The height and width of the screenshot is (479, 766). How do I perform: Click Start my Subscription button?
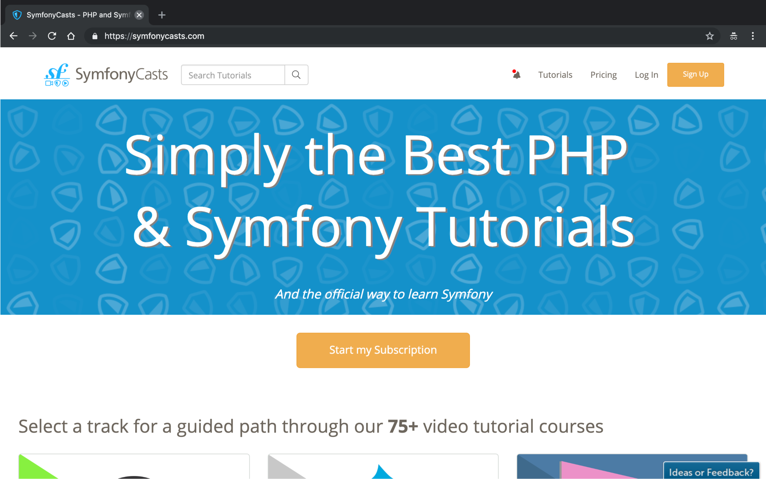[383, 350]
